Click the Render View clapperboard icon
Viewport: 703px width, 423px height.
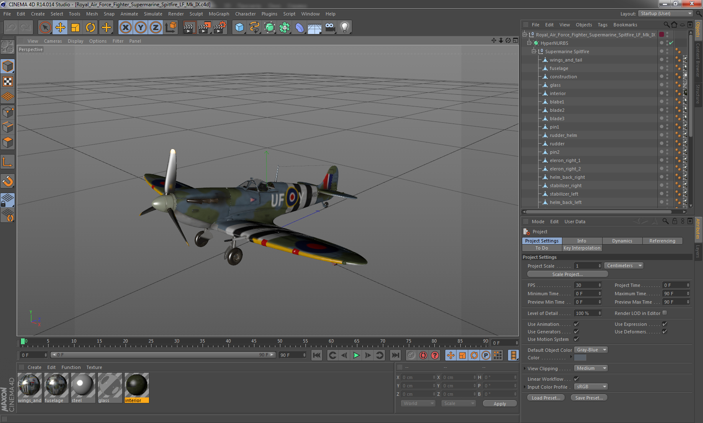point(189,28)
